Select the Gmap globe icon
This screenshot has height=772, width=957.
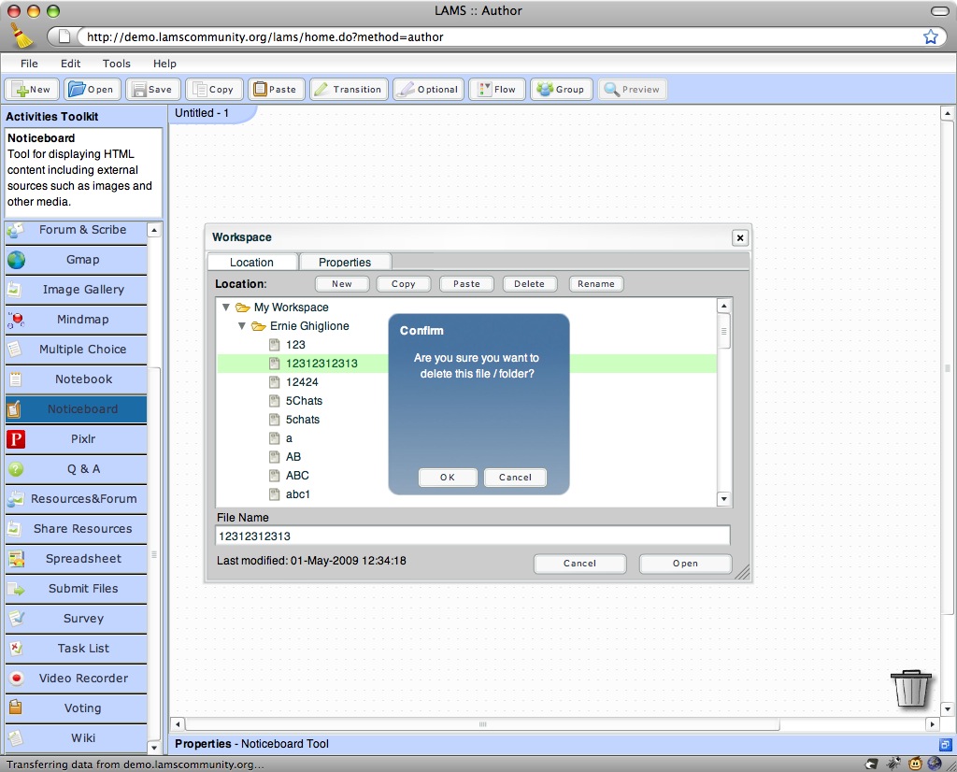coord(16,260)
